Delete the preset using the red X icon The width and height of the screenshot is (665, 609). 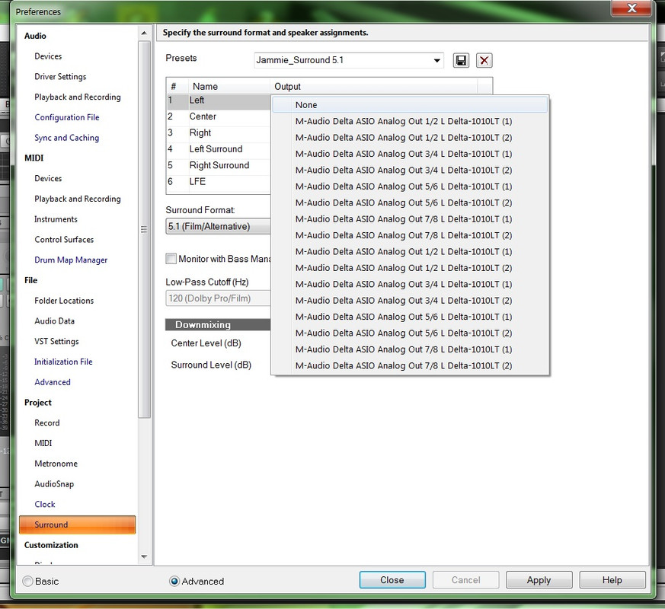tap(484, 60)
